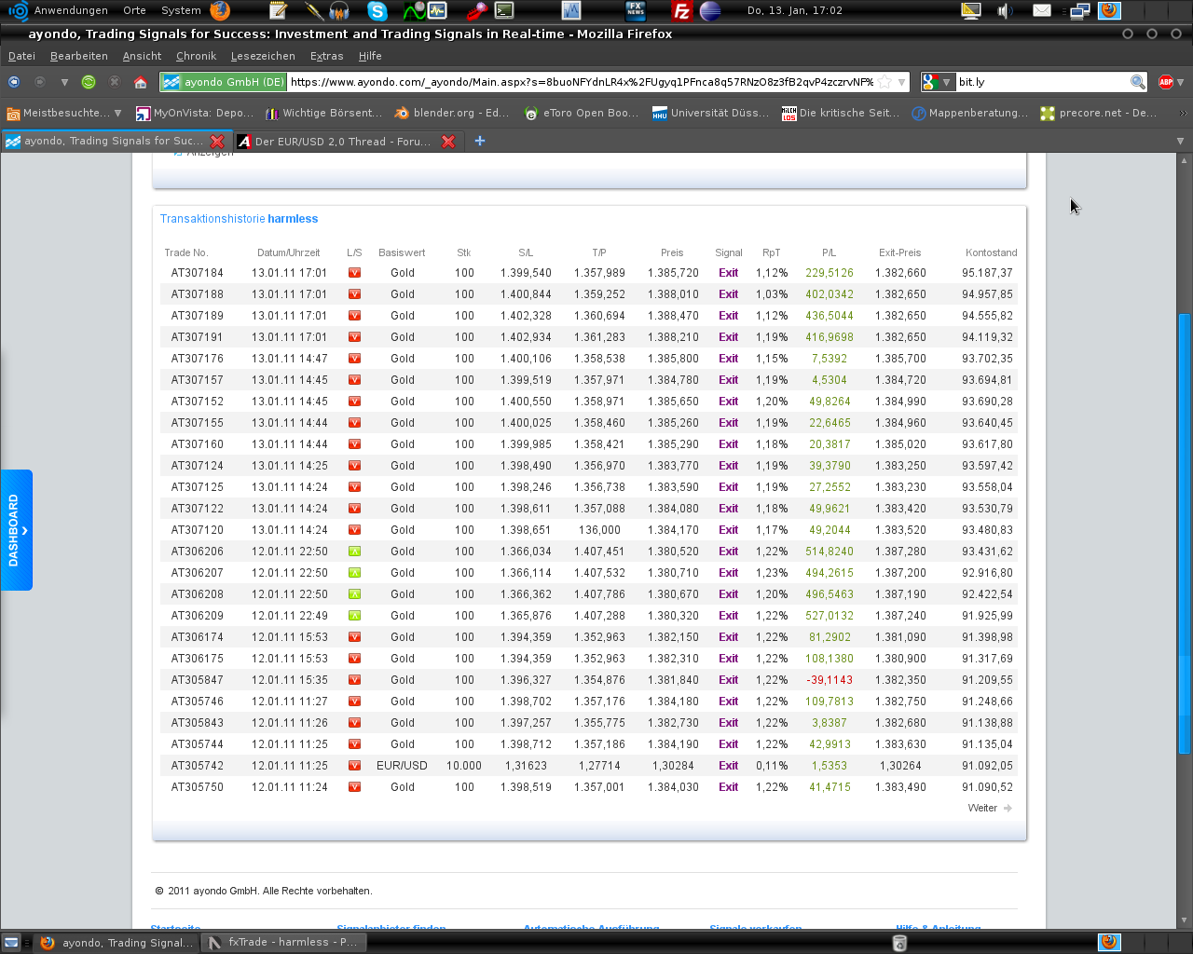This screenshot has width=1193, height=954.
Task: Bookmark this page with the star icon
Action: pos(885,82)
